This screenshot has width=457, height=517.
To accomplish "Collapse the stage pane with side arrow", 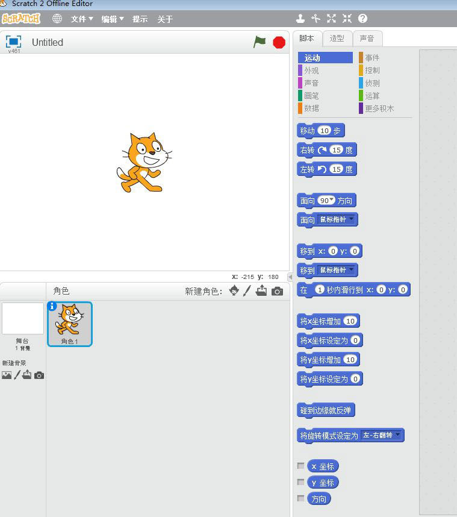I will tap(290, 277).
